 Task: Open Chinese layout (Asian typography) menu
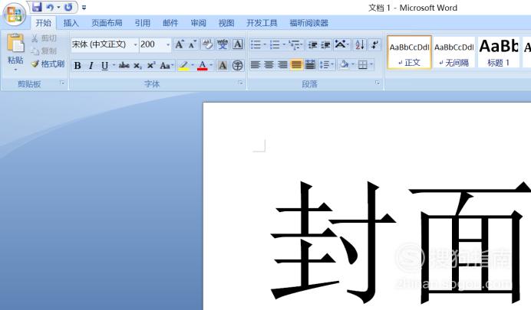(x=341, y=44)
